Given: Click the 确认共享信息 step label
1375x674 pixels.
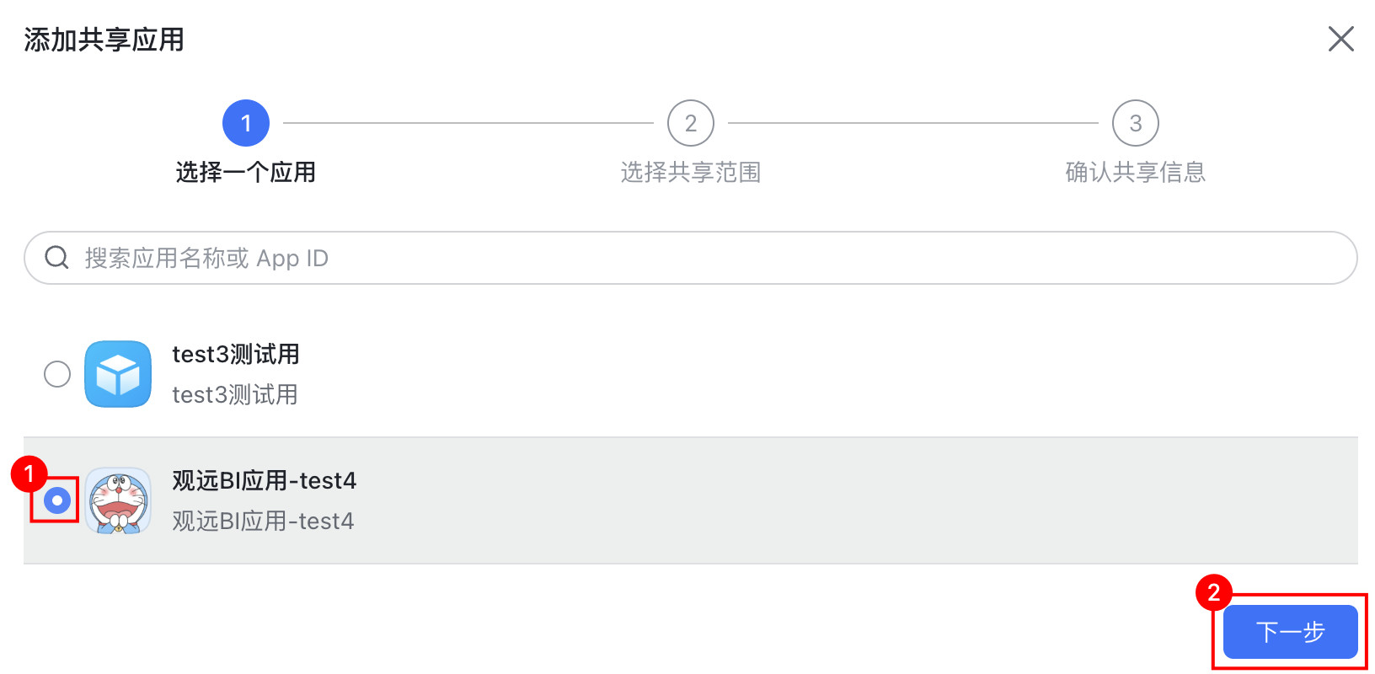Looking at the screenshot, I should coord(1136,172).
